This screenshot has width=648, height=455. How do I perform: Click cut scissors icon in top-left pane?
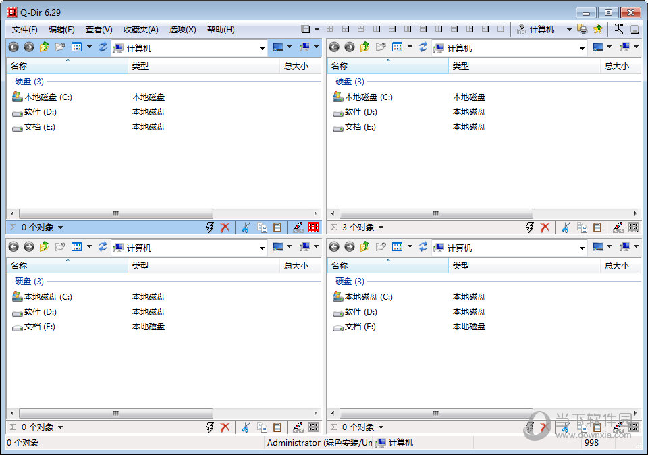click(x=246, y=228)
